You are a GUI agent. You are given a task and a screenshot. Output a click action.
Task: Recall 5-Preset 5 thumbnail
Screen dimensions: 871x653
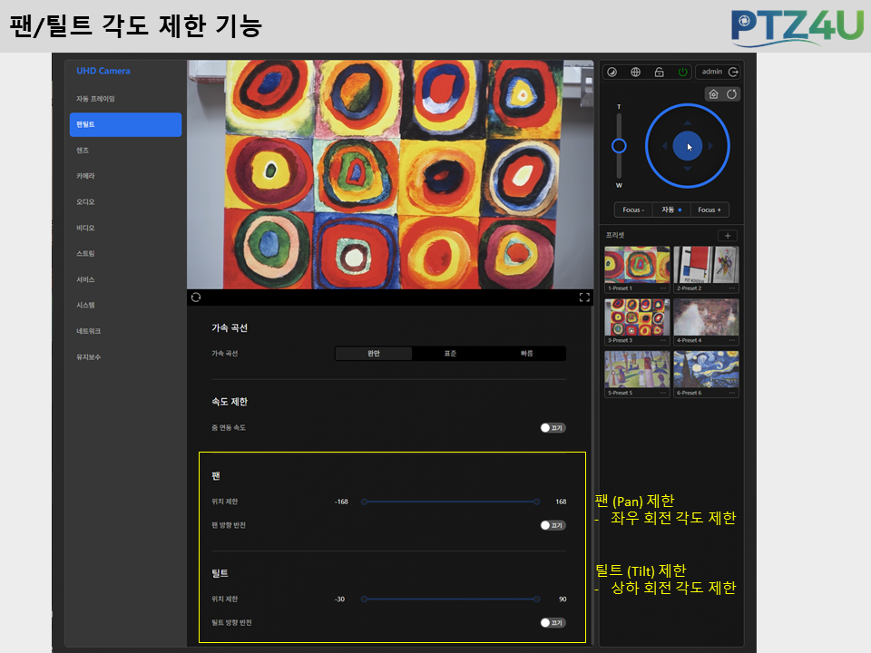[x=637, y=369]
